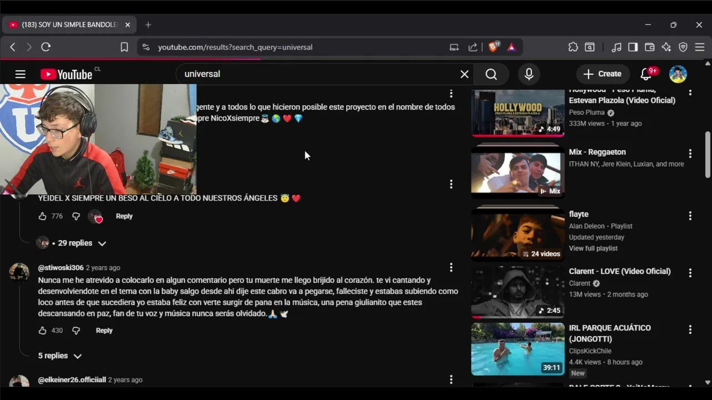Screen dimensions: 712x400
Task: Open the account avatar menu
Action: tap(678, 74)
